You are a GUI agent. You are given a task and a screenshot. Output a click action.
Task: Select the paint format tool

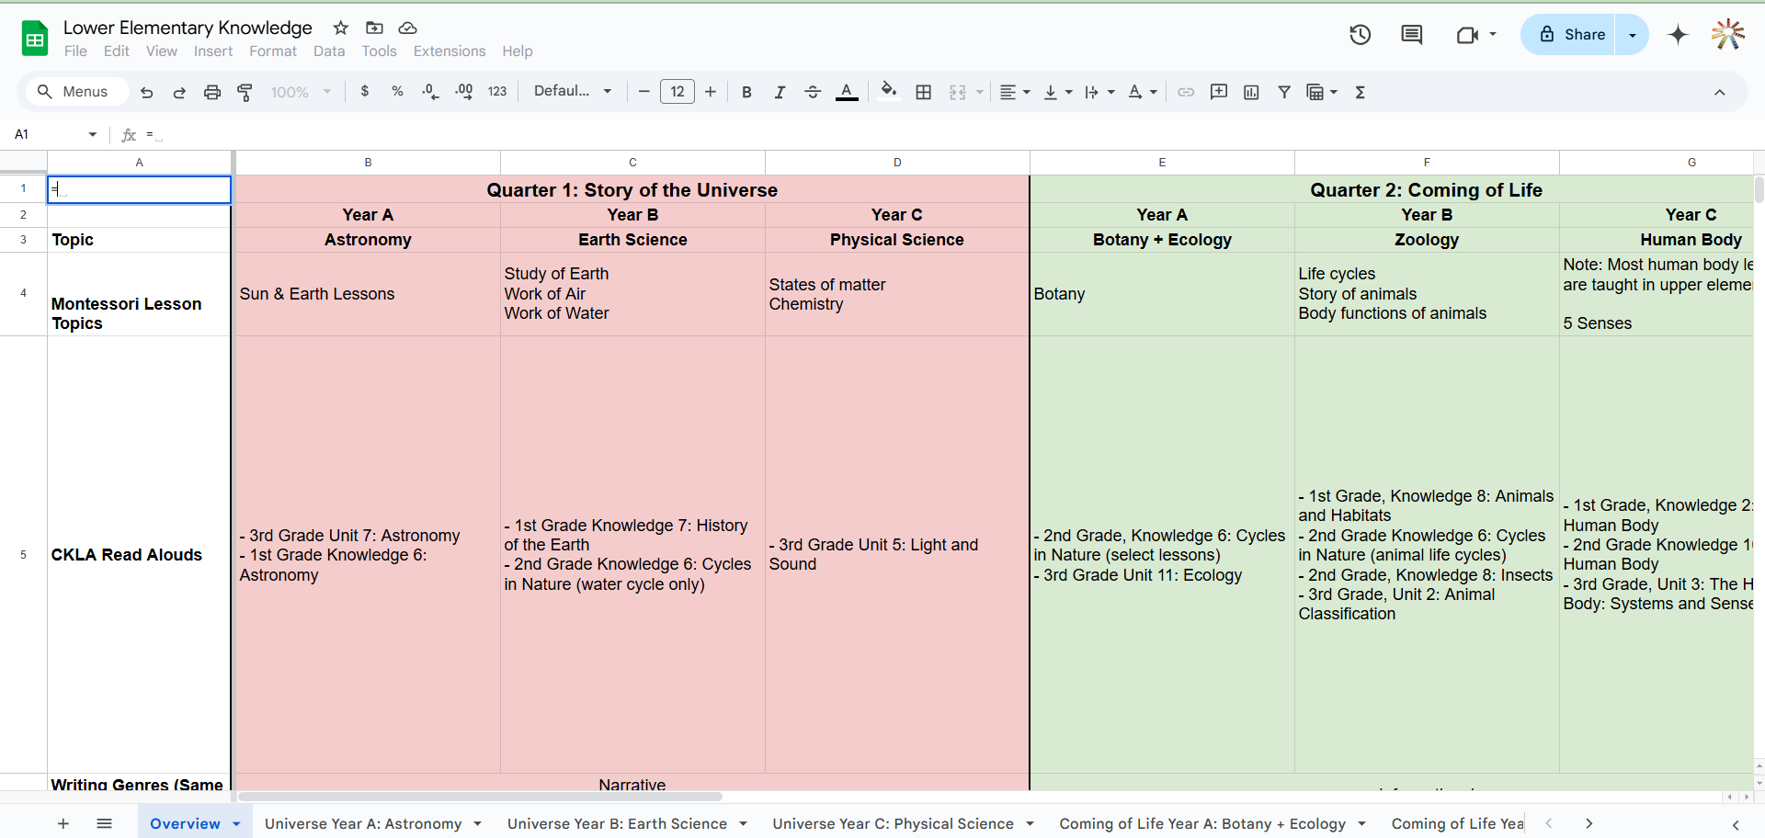point(245,92)
